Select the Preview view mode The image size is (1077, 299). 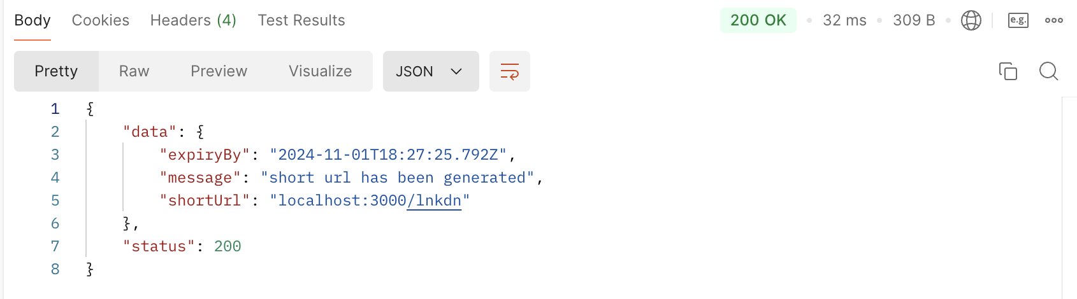(219, 71)
